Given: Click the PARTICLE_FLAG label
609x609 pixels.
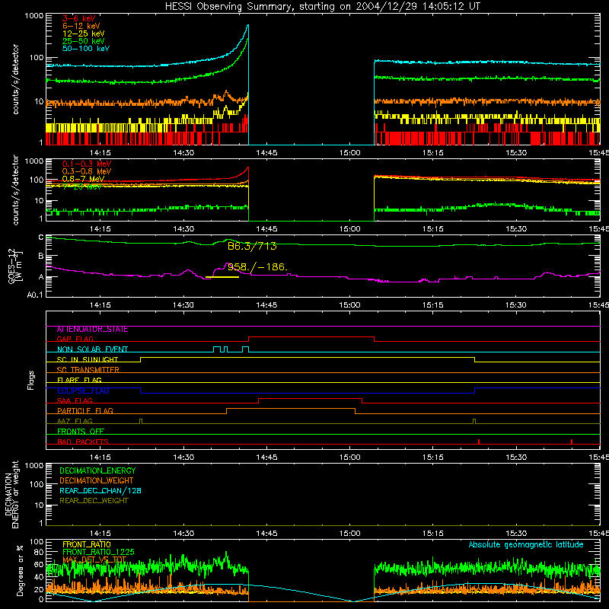Looking at the screenshot, I should (85, 411).
